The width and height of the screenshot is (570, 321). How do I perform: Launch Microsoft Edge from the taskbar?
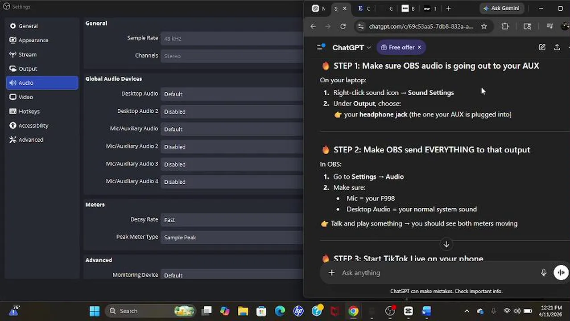click(x=280, y=311)
